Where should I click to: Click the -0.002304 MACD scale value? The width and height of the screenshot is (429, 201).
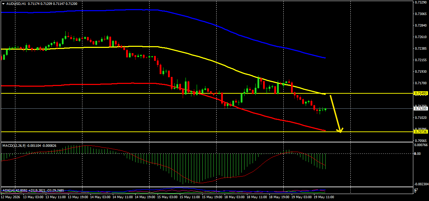421,184
